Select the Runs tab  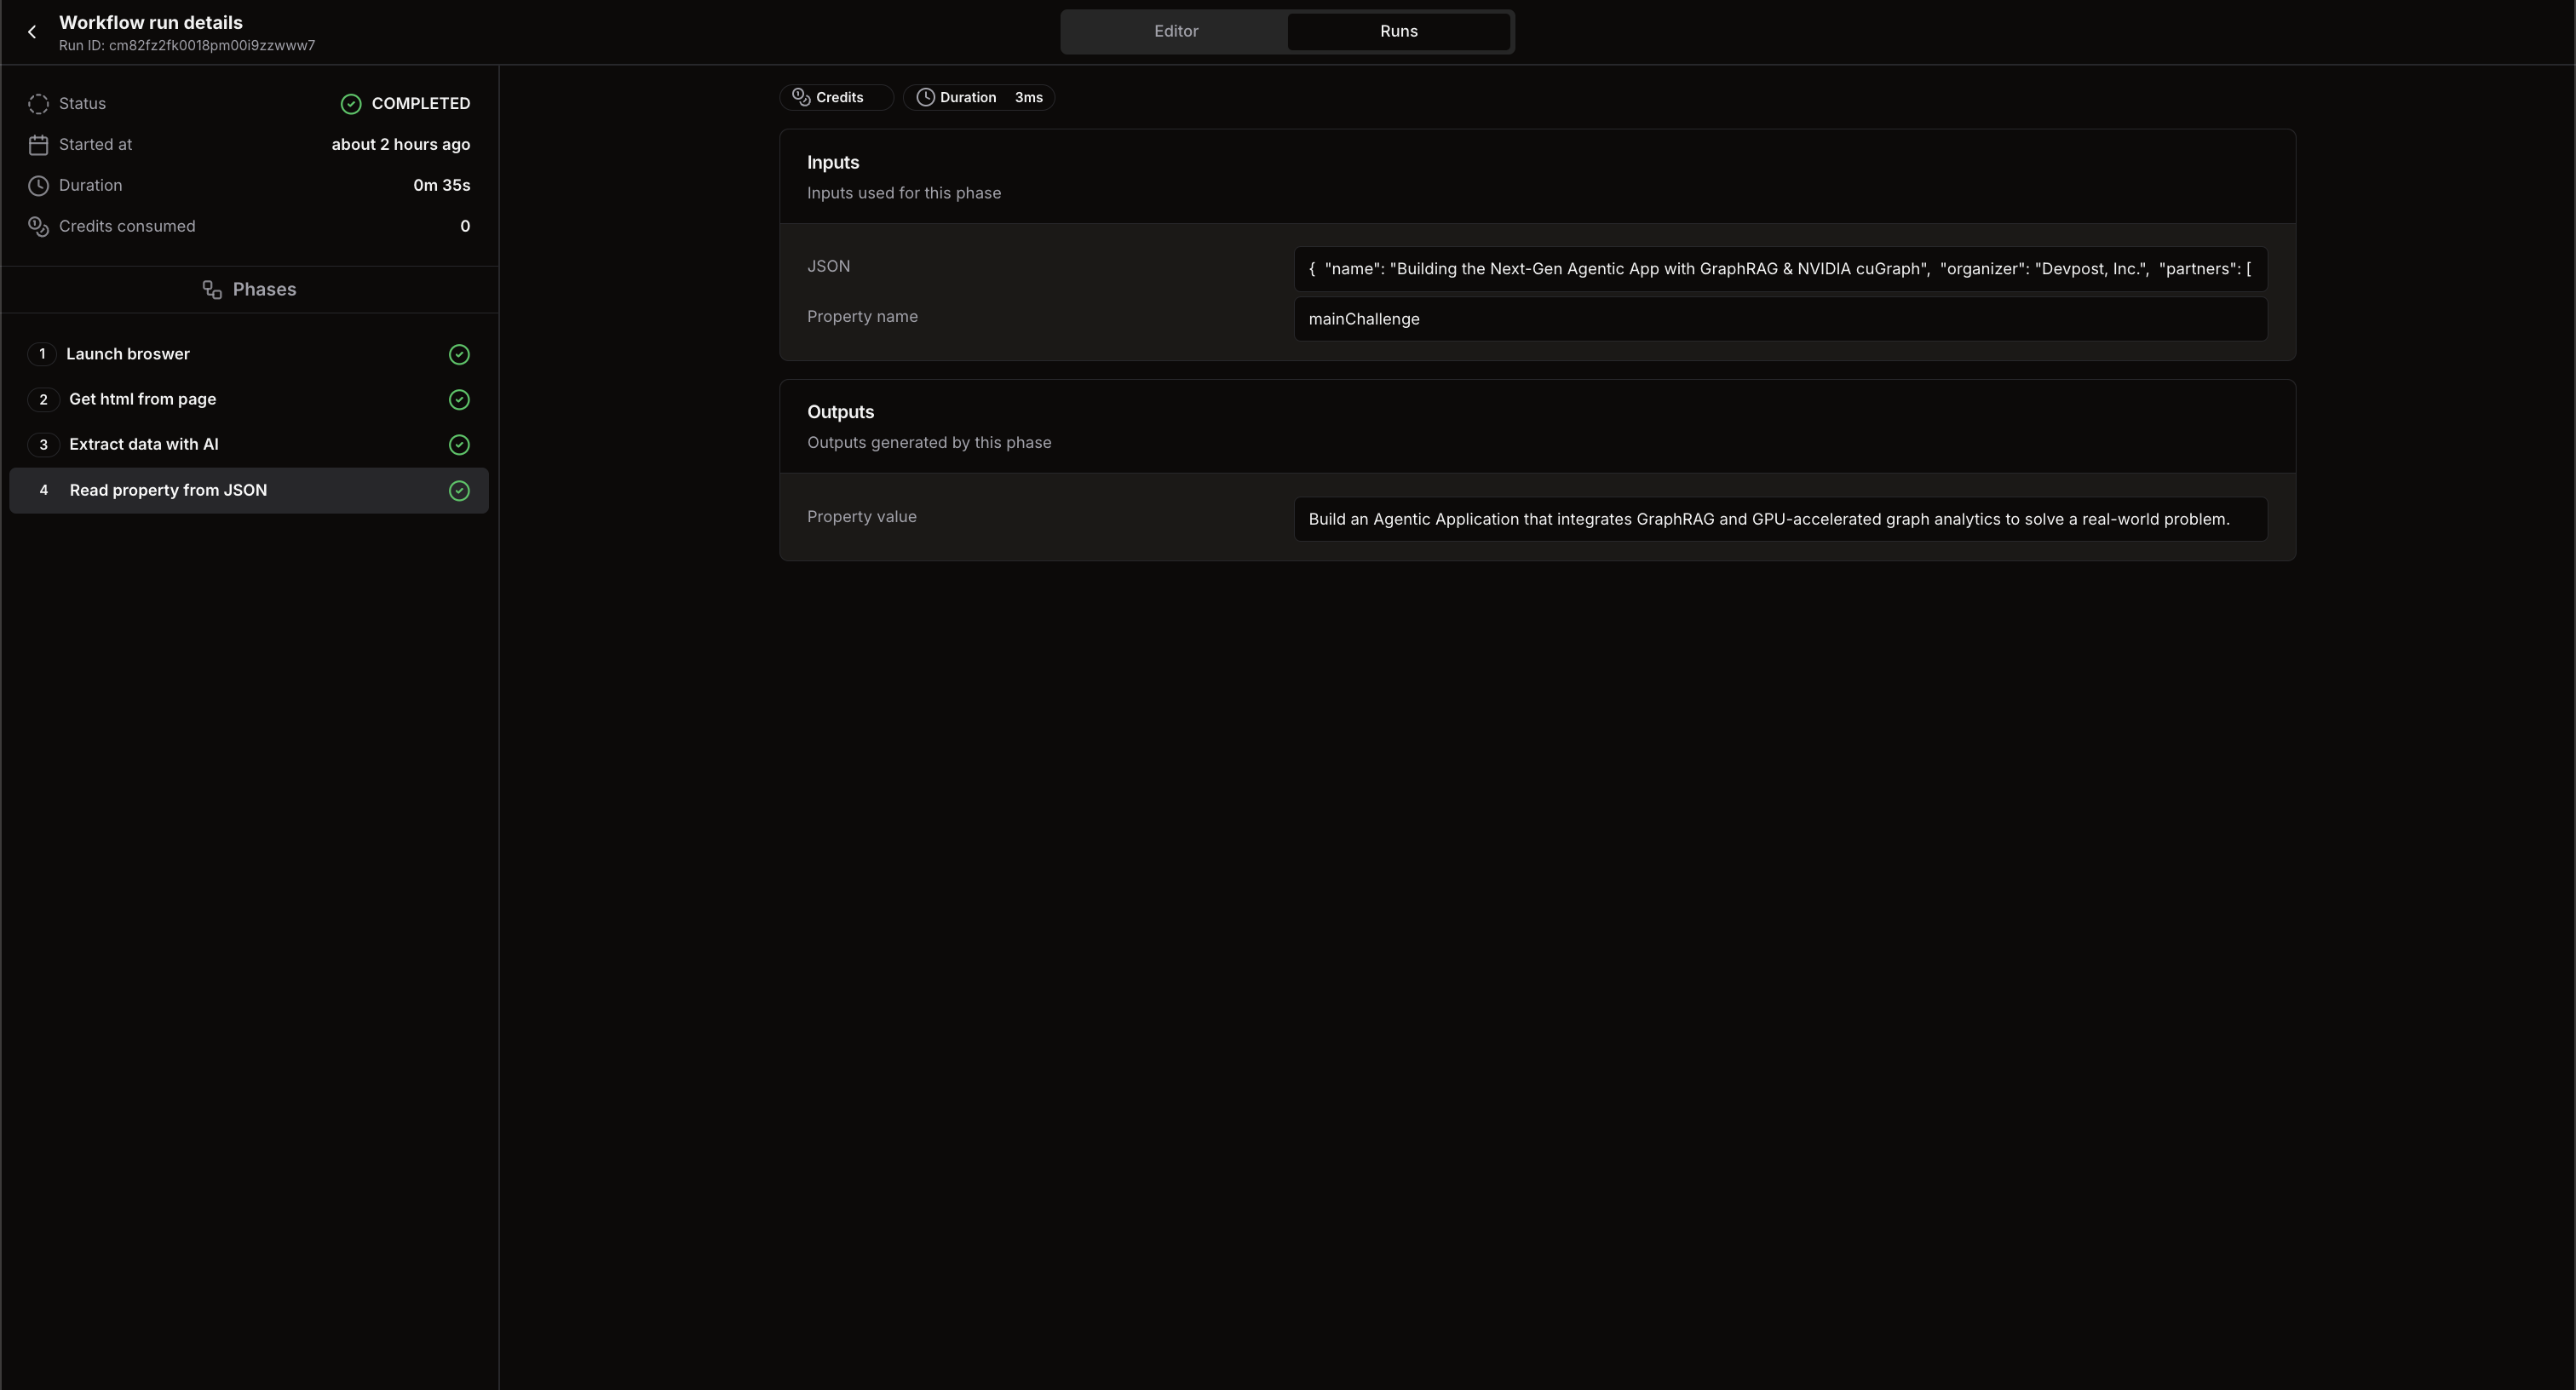1397,31
